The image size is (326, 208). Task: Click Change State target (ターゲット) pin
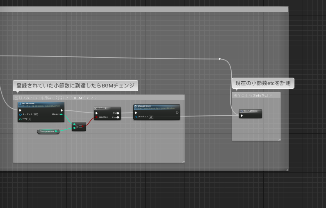[x=136, y=117]
